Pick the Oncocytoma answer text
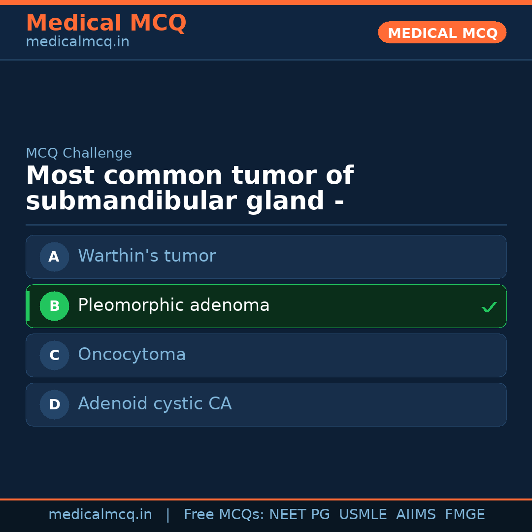The width and height of the screenshot is (532, 532). (132, 355)
